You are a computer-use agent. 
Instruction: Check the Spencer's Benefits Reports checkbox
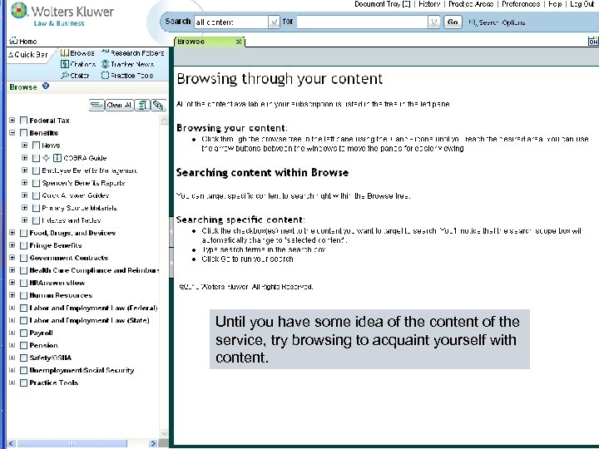click(36, 183)
